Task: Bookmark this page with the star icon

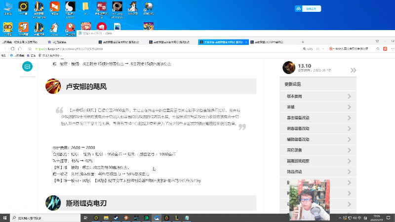Action: point(30,48)
